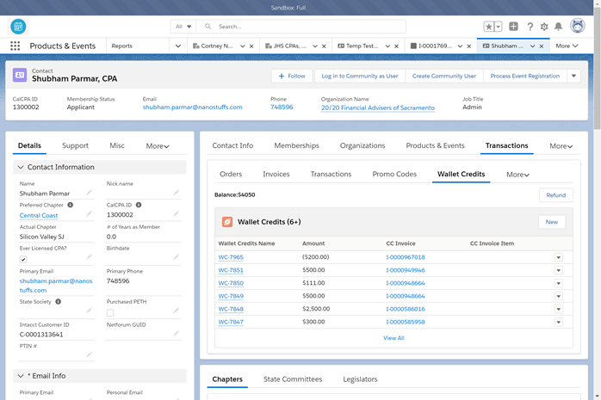
Task: Open the Setup gear icon
Action: coord(544,27)
